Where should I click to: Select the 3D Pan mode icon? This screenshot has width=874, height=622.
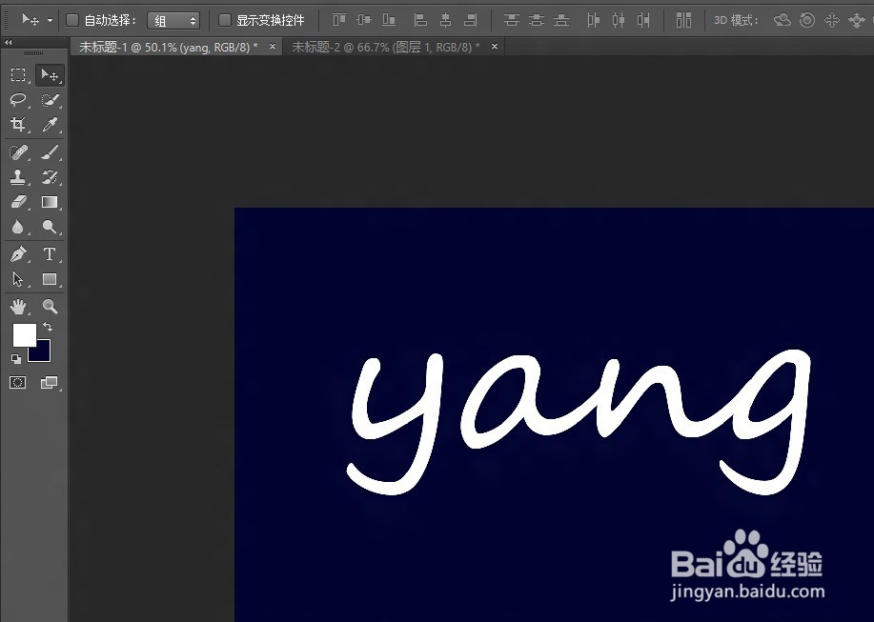(832, 21)
